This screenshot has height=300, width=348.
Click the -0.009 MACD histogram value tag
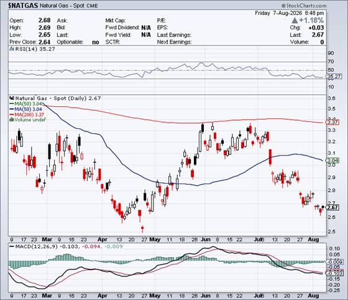[x=334, y=262]
